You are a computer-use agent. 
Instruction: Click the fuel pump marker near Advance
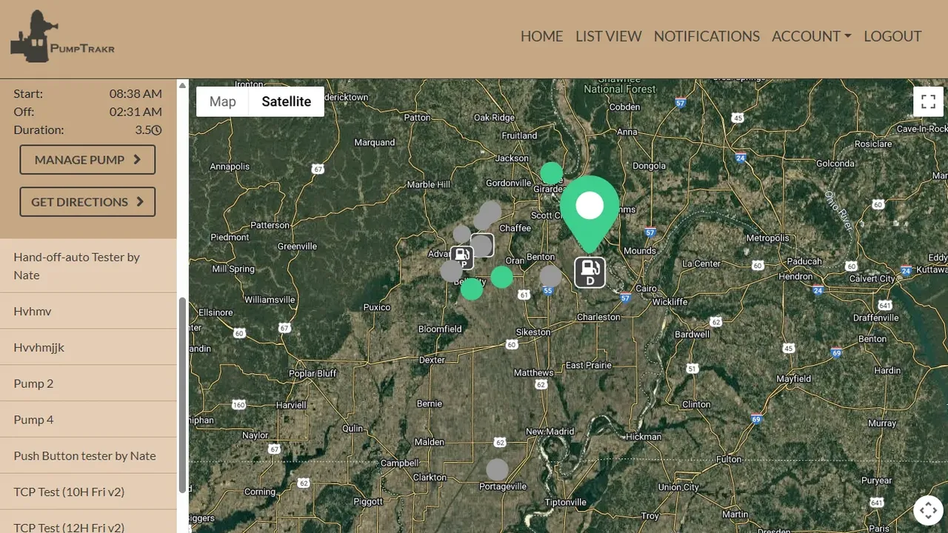[x=462, y=258]
